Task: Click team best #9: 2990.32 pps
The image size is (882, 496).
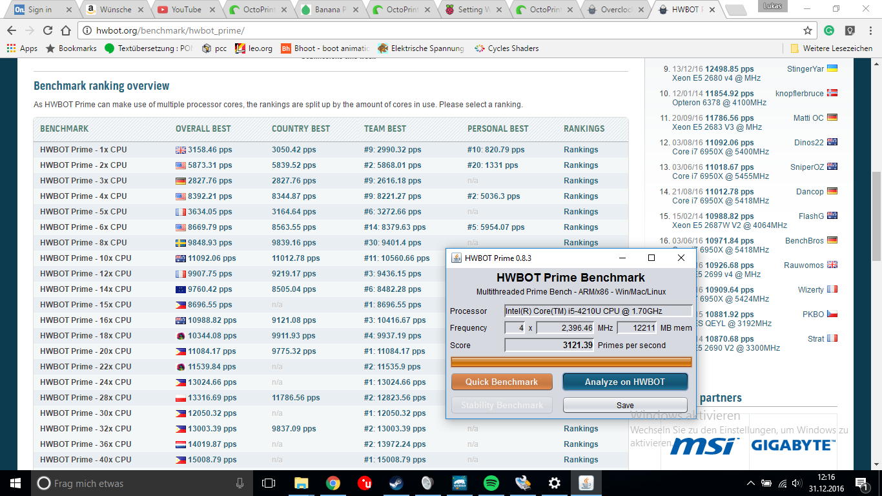Action: 393,150
